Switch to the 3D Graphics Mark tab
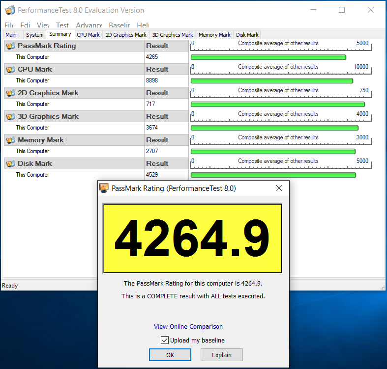The image size is (387, 369). pos(173,35)
